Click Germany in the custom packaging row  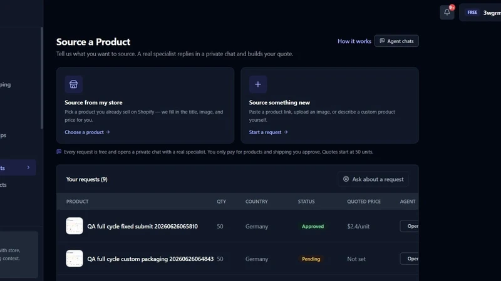[x=257, y=259]
